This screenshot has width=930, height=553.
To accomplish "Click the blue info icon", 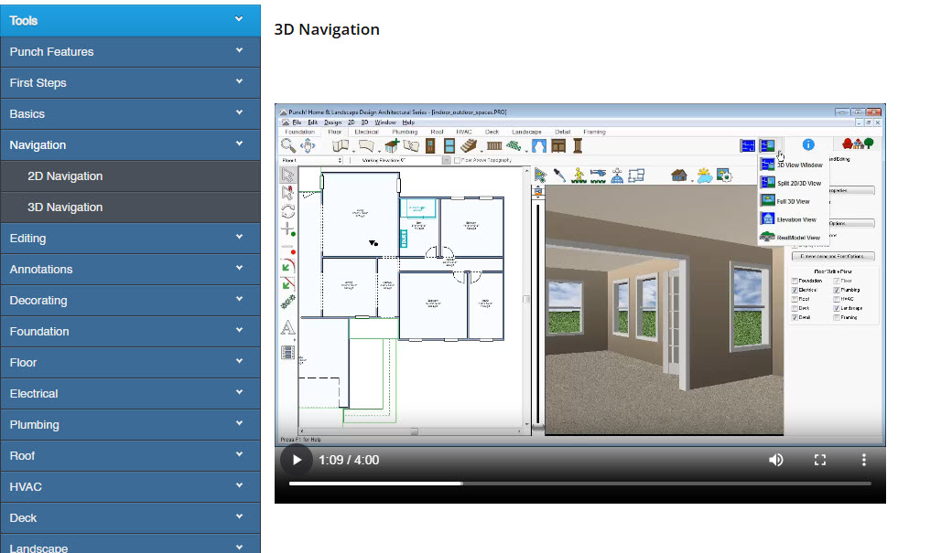I will pyautogui.click(x=808, y=144).
